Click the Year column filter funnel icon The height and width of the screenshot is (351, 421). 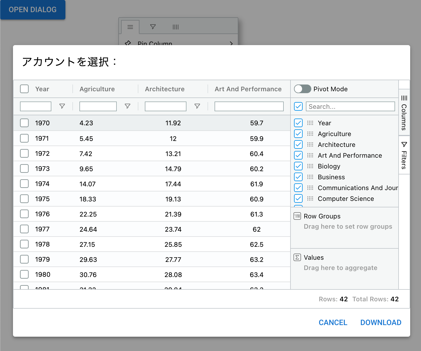coord(62,106)
